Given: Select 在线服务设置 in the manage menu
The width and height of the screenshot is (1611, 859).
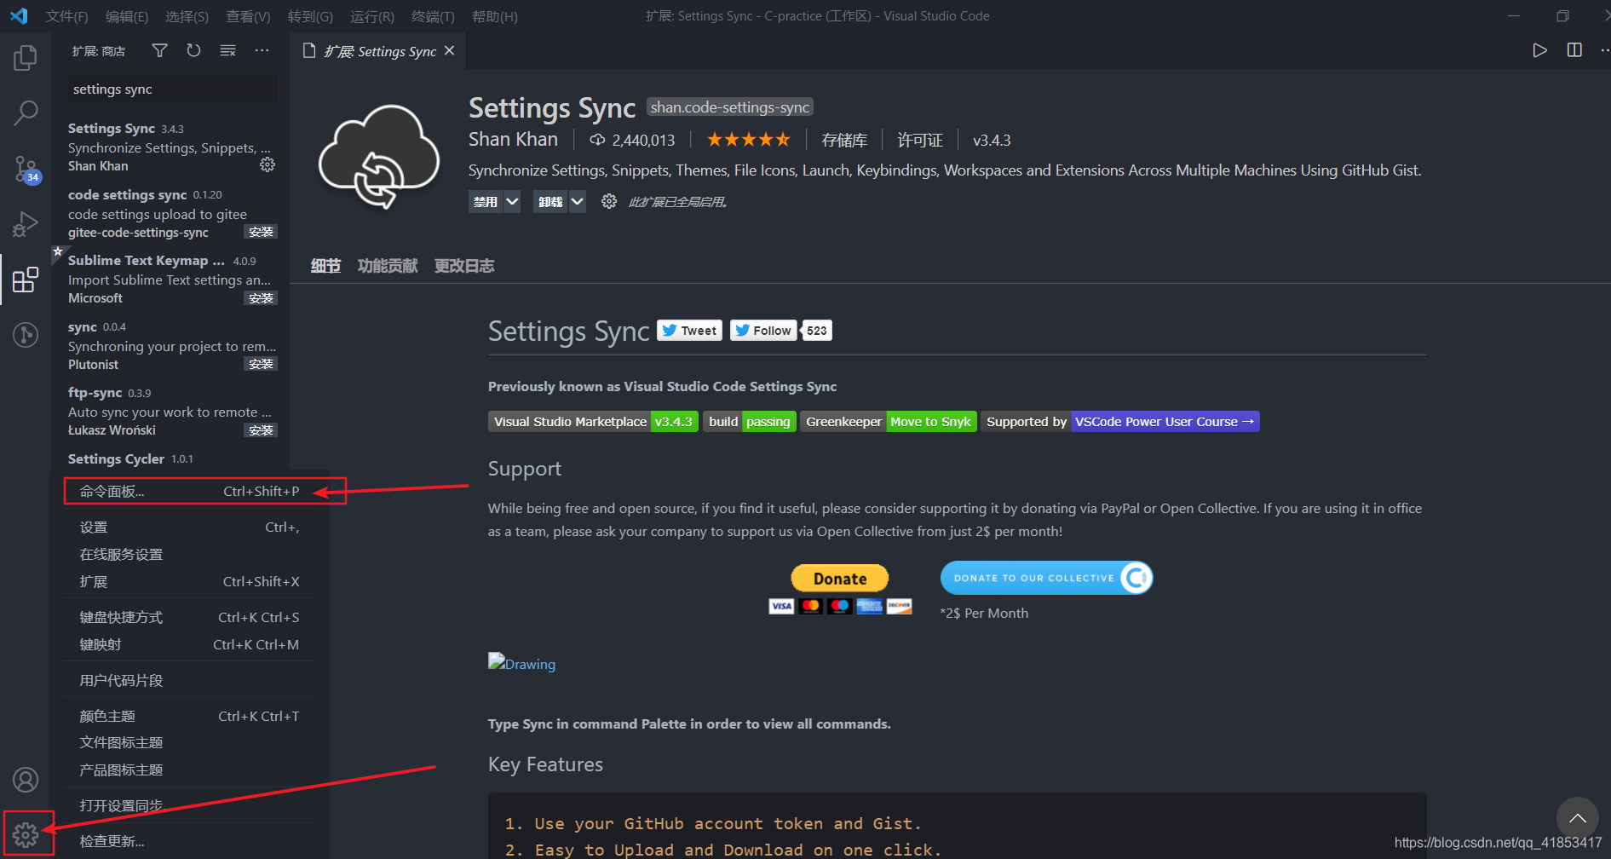Looking at the screenshot, I should point(189,555).
